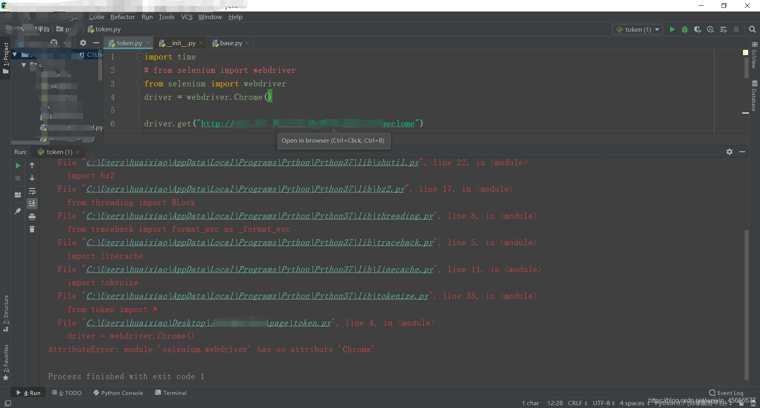Rerun token (1) in the Run panel
Screen dimensions: 760x408
point(18,166)
